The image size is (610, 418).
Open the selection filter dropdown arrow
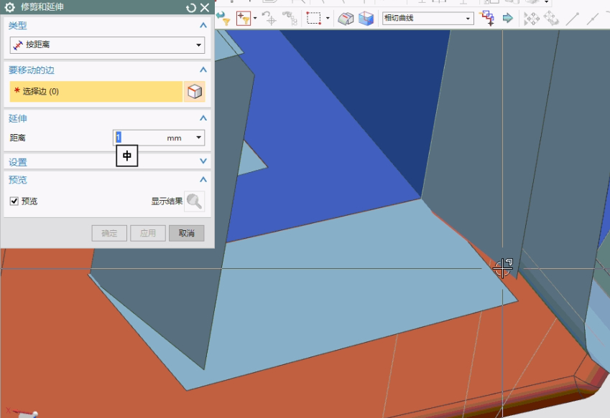[255, 18]
